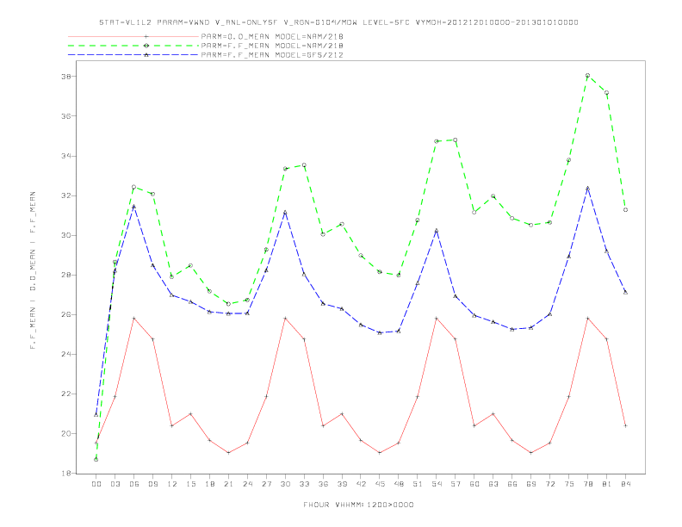Click x-axis forecast hour label 06
The image size is (682, 527).
pyautogui.click(x=134, y=484)
